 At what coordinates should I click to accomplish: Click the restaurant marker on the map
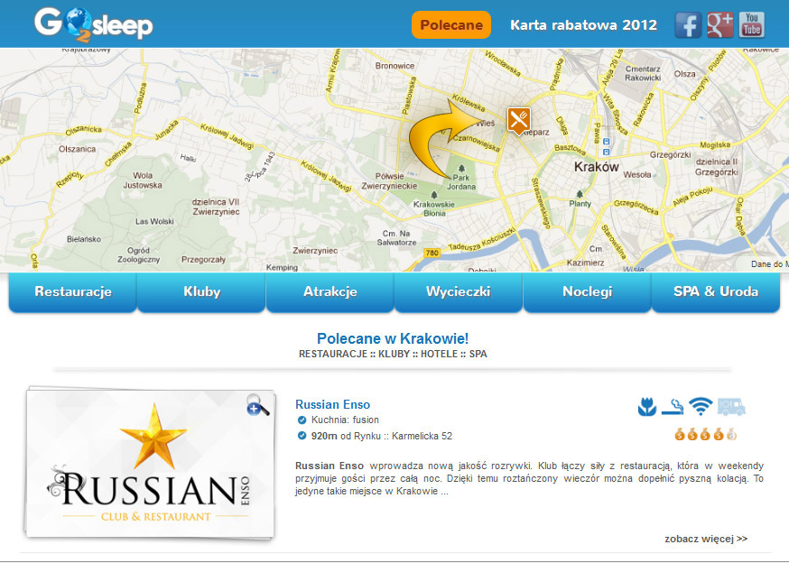pos(519,121)
